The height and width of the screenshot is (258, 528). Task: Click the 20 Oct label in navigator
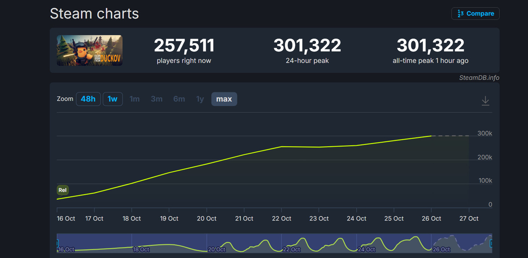pyautogui.click(x=217, y=250)
